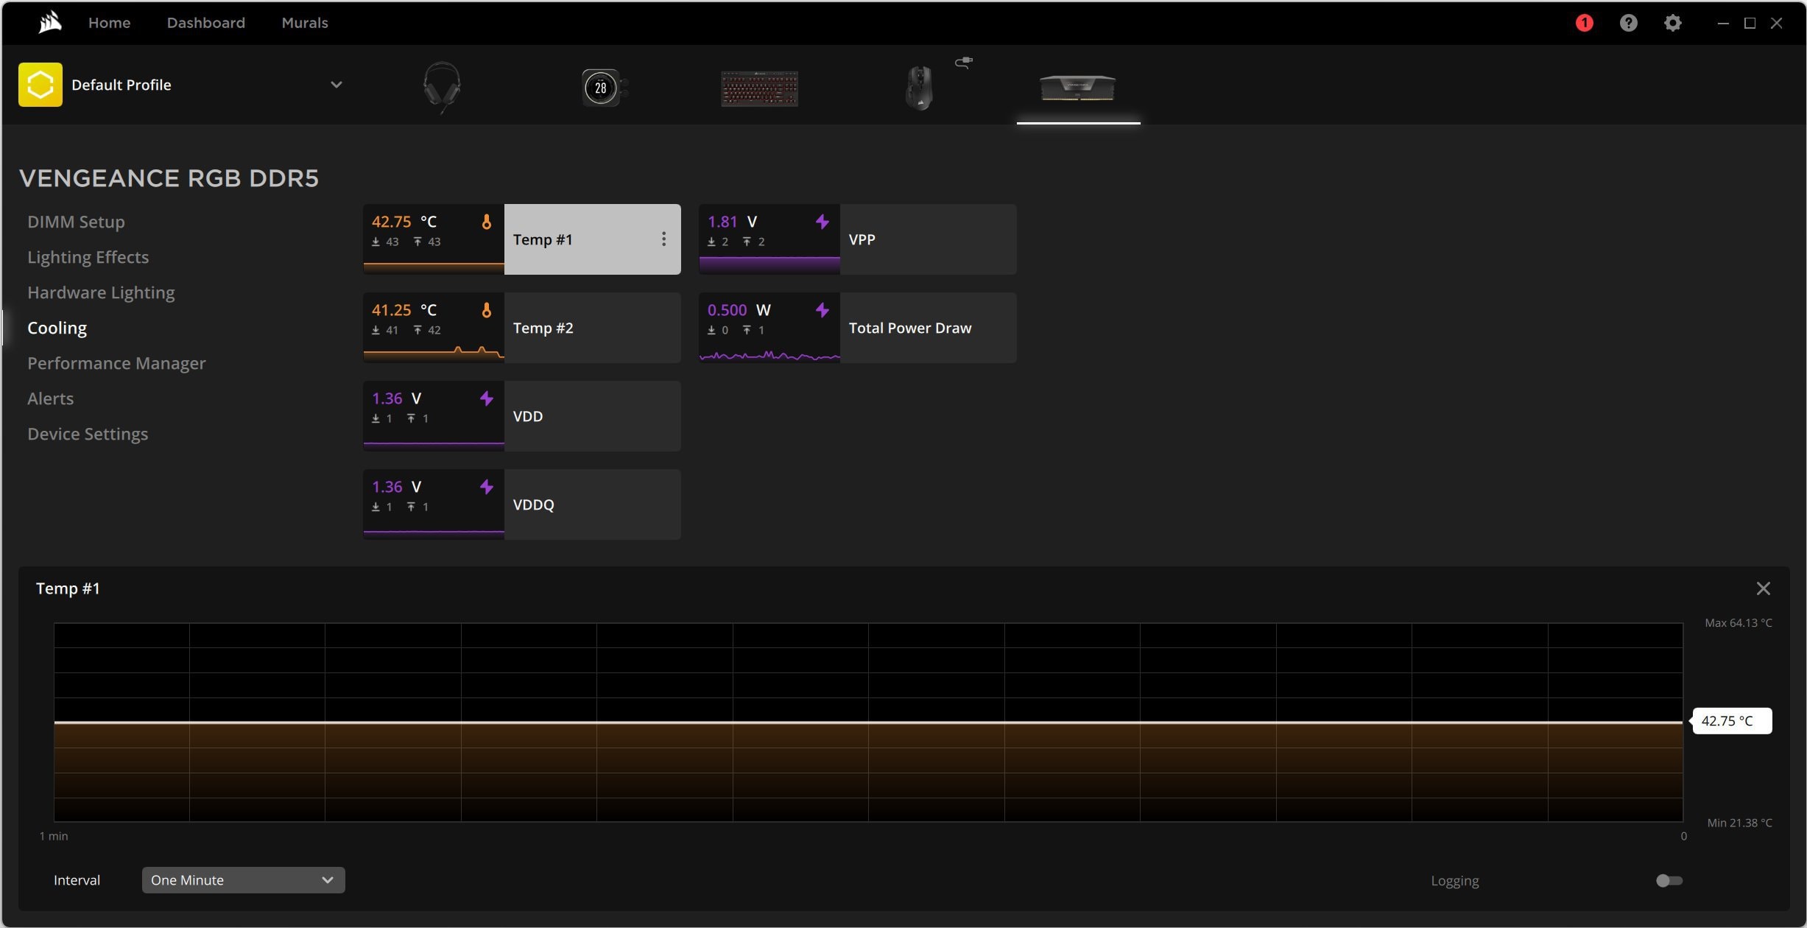Click the help question mark icon
Screen dimensions: 1807x928
tap(1627, 23)
